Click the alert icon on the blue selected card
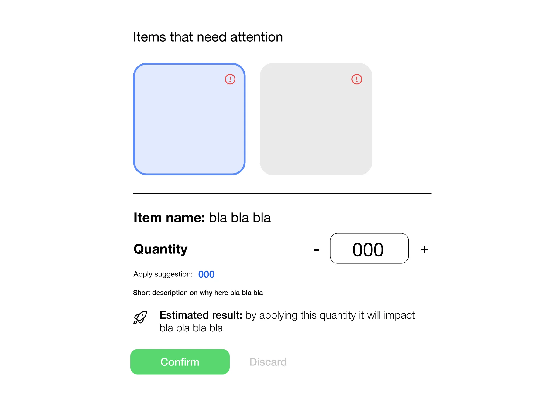Viewport: 545px width, 407px height. pyautogui.click(x=230, y=79)
